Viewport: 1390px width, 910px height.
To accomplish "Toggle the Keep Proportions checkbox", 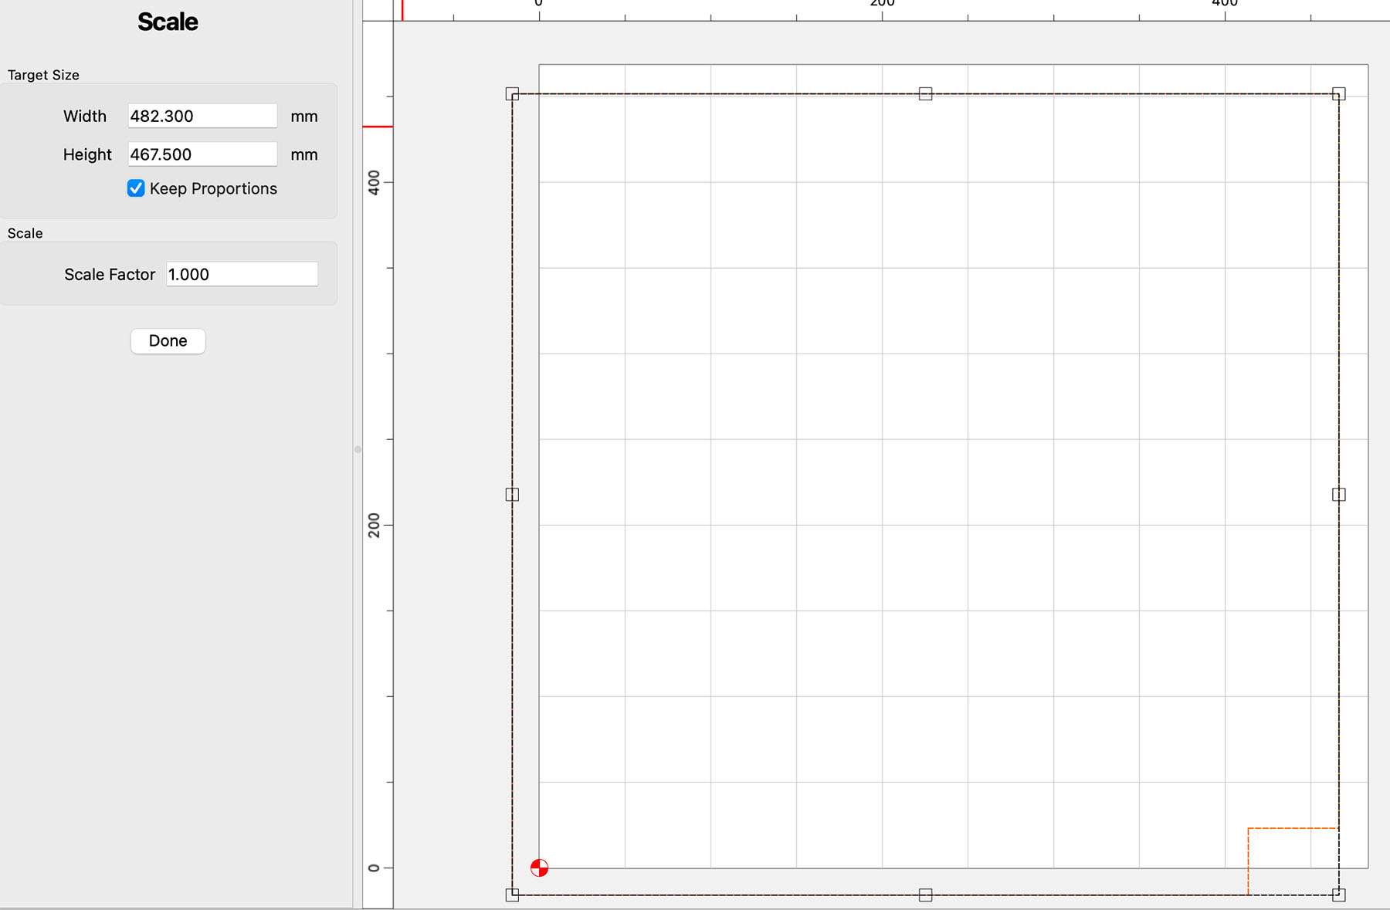I will pyautogui.click(x=136, y=188).
